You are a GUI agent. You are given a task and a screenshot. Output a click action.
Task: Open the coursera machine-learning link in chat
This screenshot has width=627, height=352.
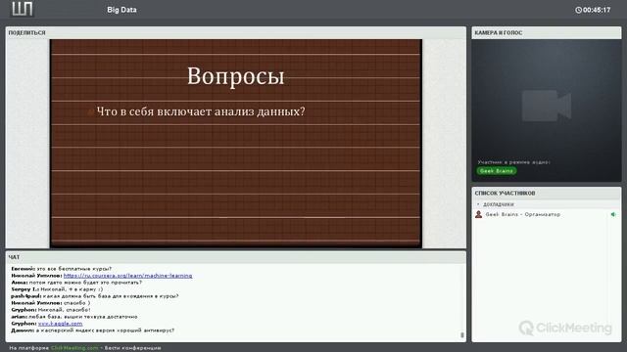point(127,276)
